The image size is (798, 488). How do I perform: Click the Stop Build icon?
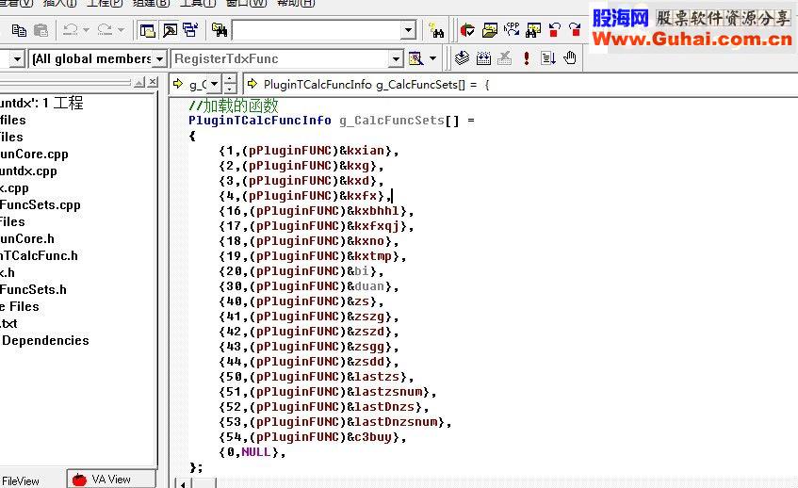(x=504, y=58)
